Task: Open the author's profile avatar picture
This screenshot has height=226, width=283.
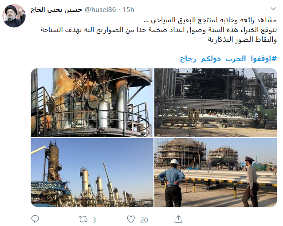Action: click(14, 16)
